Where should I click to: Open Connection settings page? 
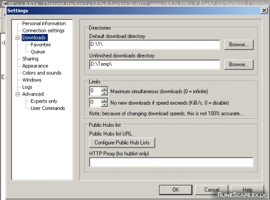pos(43,31)
